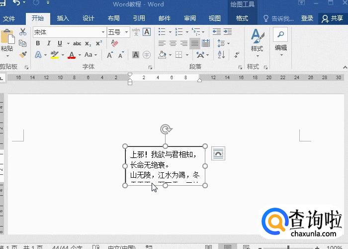
Task: Click the Clear Formatting eraser icon
Action: 115,43
